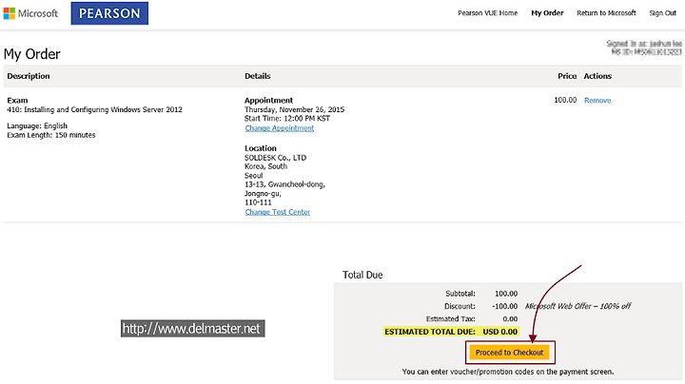This screenshot has width=685, height=384.
Task: Click the Subtotal value '100.00'
Action: coord(506,294)
